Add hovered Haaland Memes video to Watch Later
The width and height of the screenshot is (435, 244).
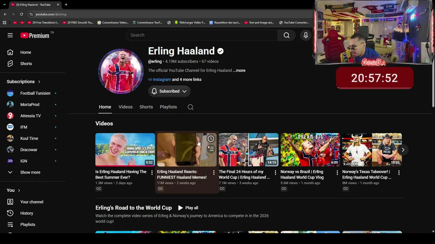[211, 139]
